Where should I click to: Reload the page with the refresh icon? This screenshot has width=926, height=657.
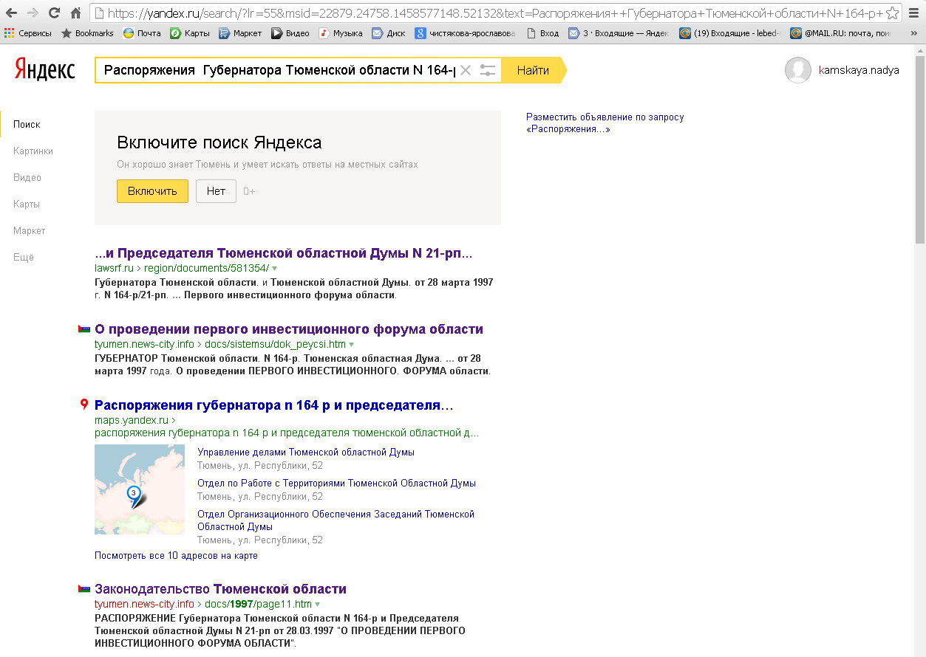pos(54,13)
